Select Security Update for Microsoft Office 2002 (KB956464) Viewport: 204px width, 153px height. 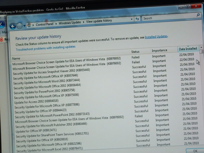point(47,87)
